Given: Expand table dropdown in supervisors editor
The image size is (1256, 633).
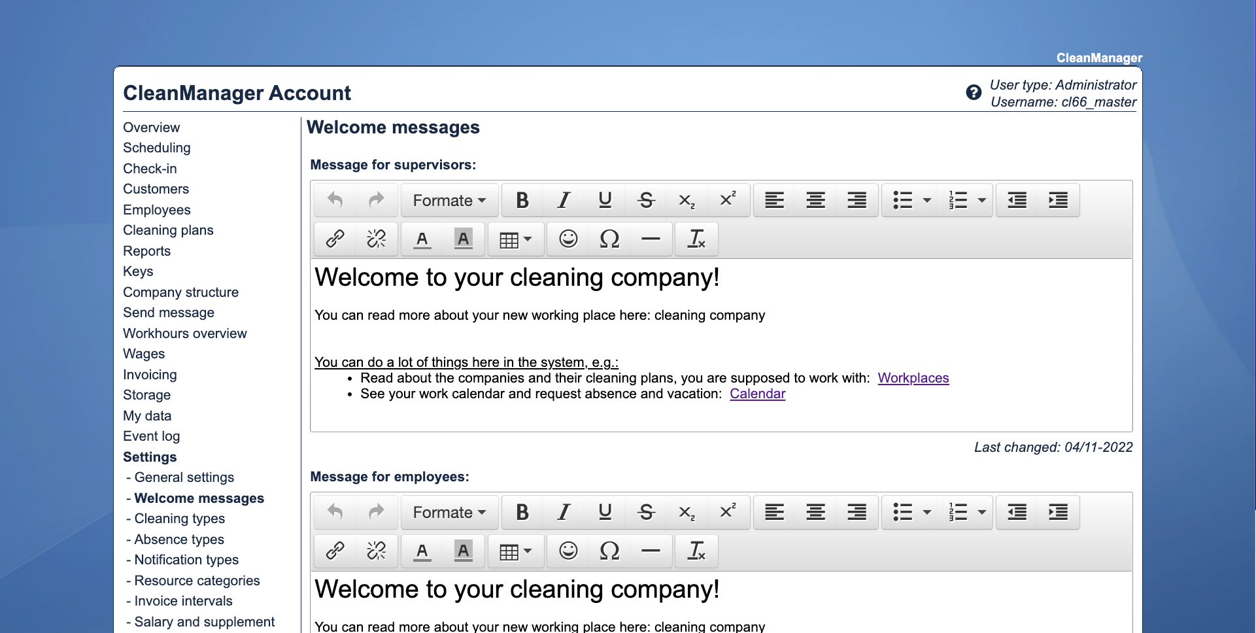Looking at the screenshot, I should (x=515, y=239).
